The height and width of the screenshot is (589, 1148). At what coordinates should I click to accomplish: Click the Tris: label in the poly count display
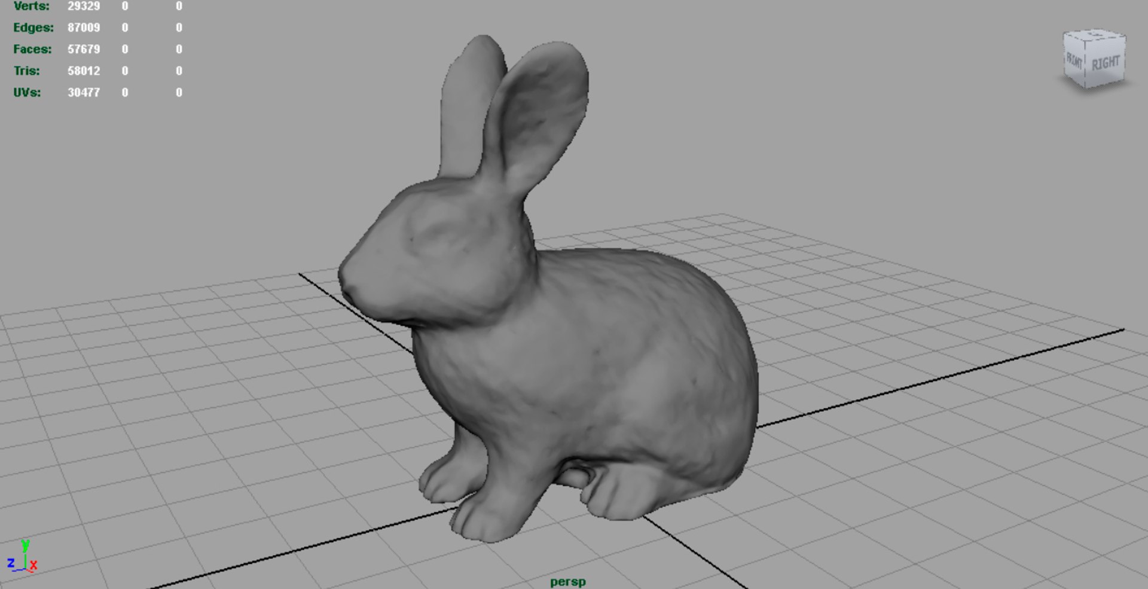tap(27, 71)
